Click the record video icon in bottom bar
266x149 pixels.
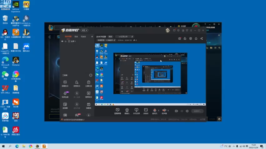tap(177, 111)
